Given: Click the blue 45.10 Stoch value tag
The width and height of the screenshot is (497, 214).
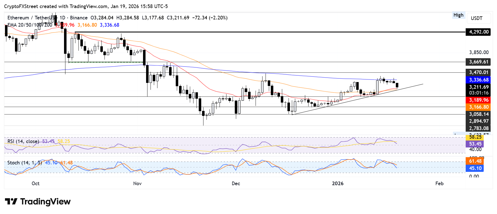Looking at the screenshot, I should point(475,168).
